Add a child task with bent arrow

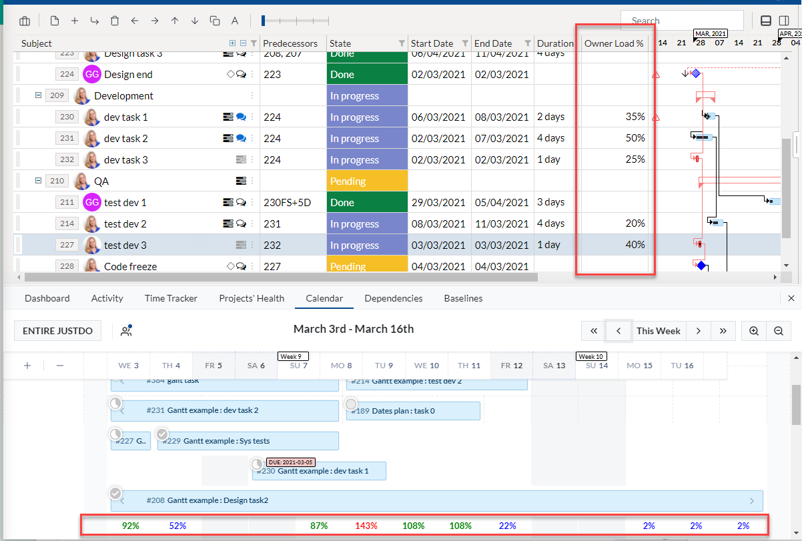point(94,21)
